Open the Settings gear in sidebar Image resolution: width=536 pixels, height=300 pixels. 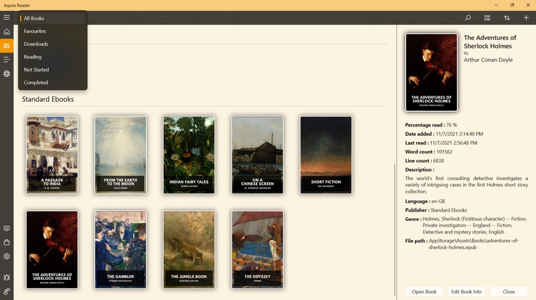7,256
